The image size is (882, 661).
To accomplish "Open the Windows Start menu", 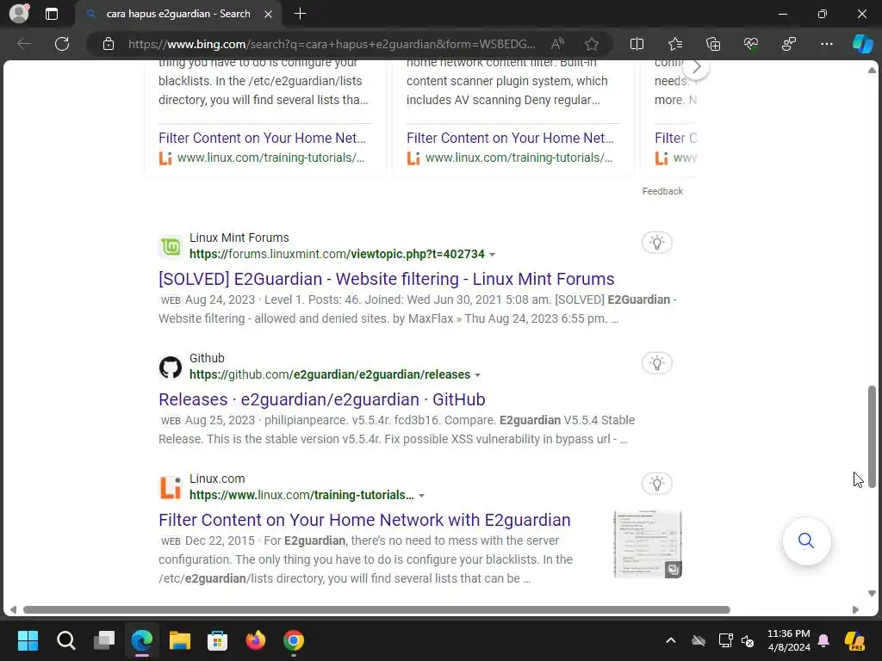I will click(x=28, y=640).
